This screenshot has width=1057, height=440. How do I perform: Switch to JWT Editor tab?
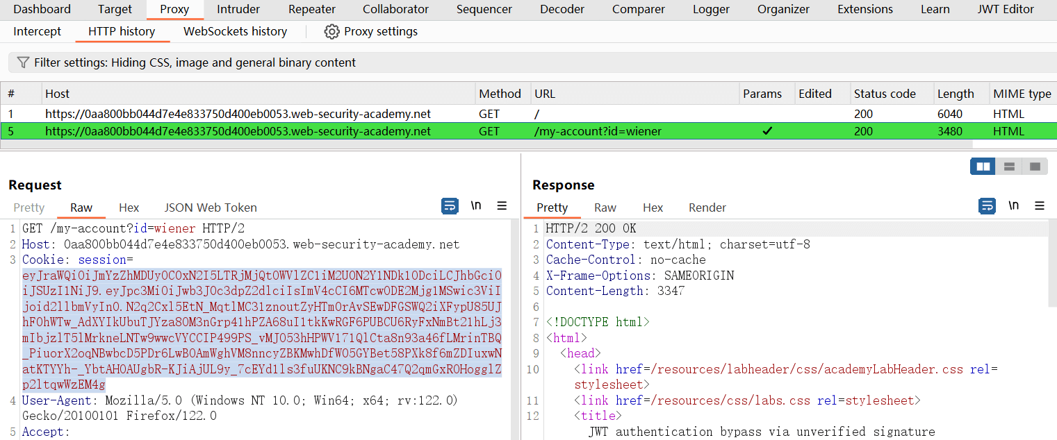pos(1006,10)
